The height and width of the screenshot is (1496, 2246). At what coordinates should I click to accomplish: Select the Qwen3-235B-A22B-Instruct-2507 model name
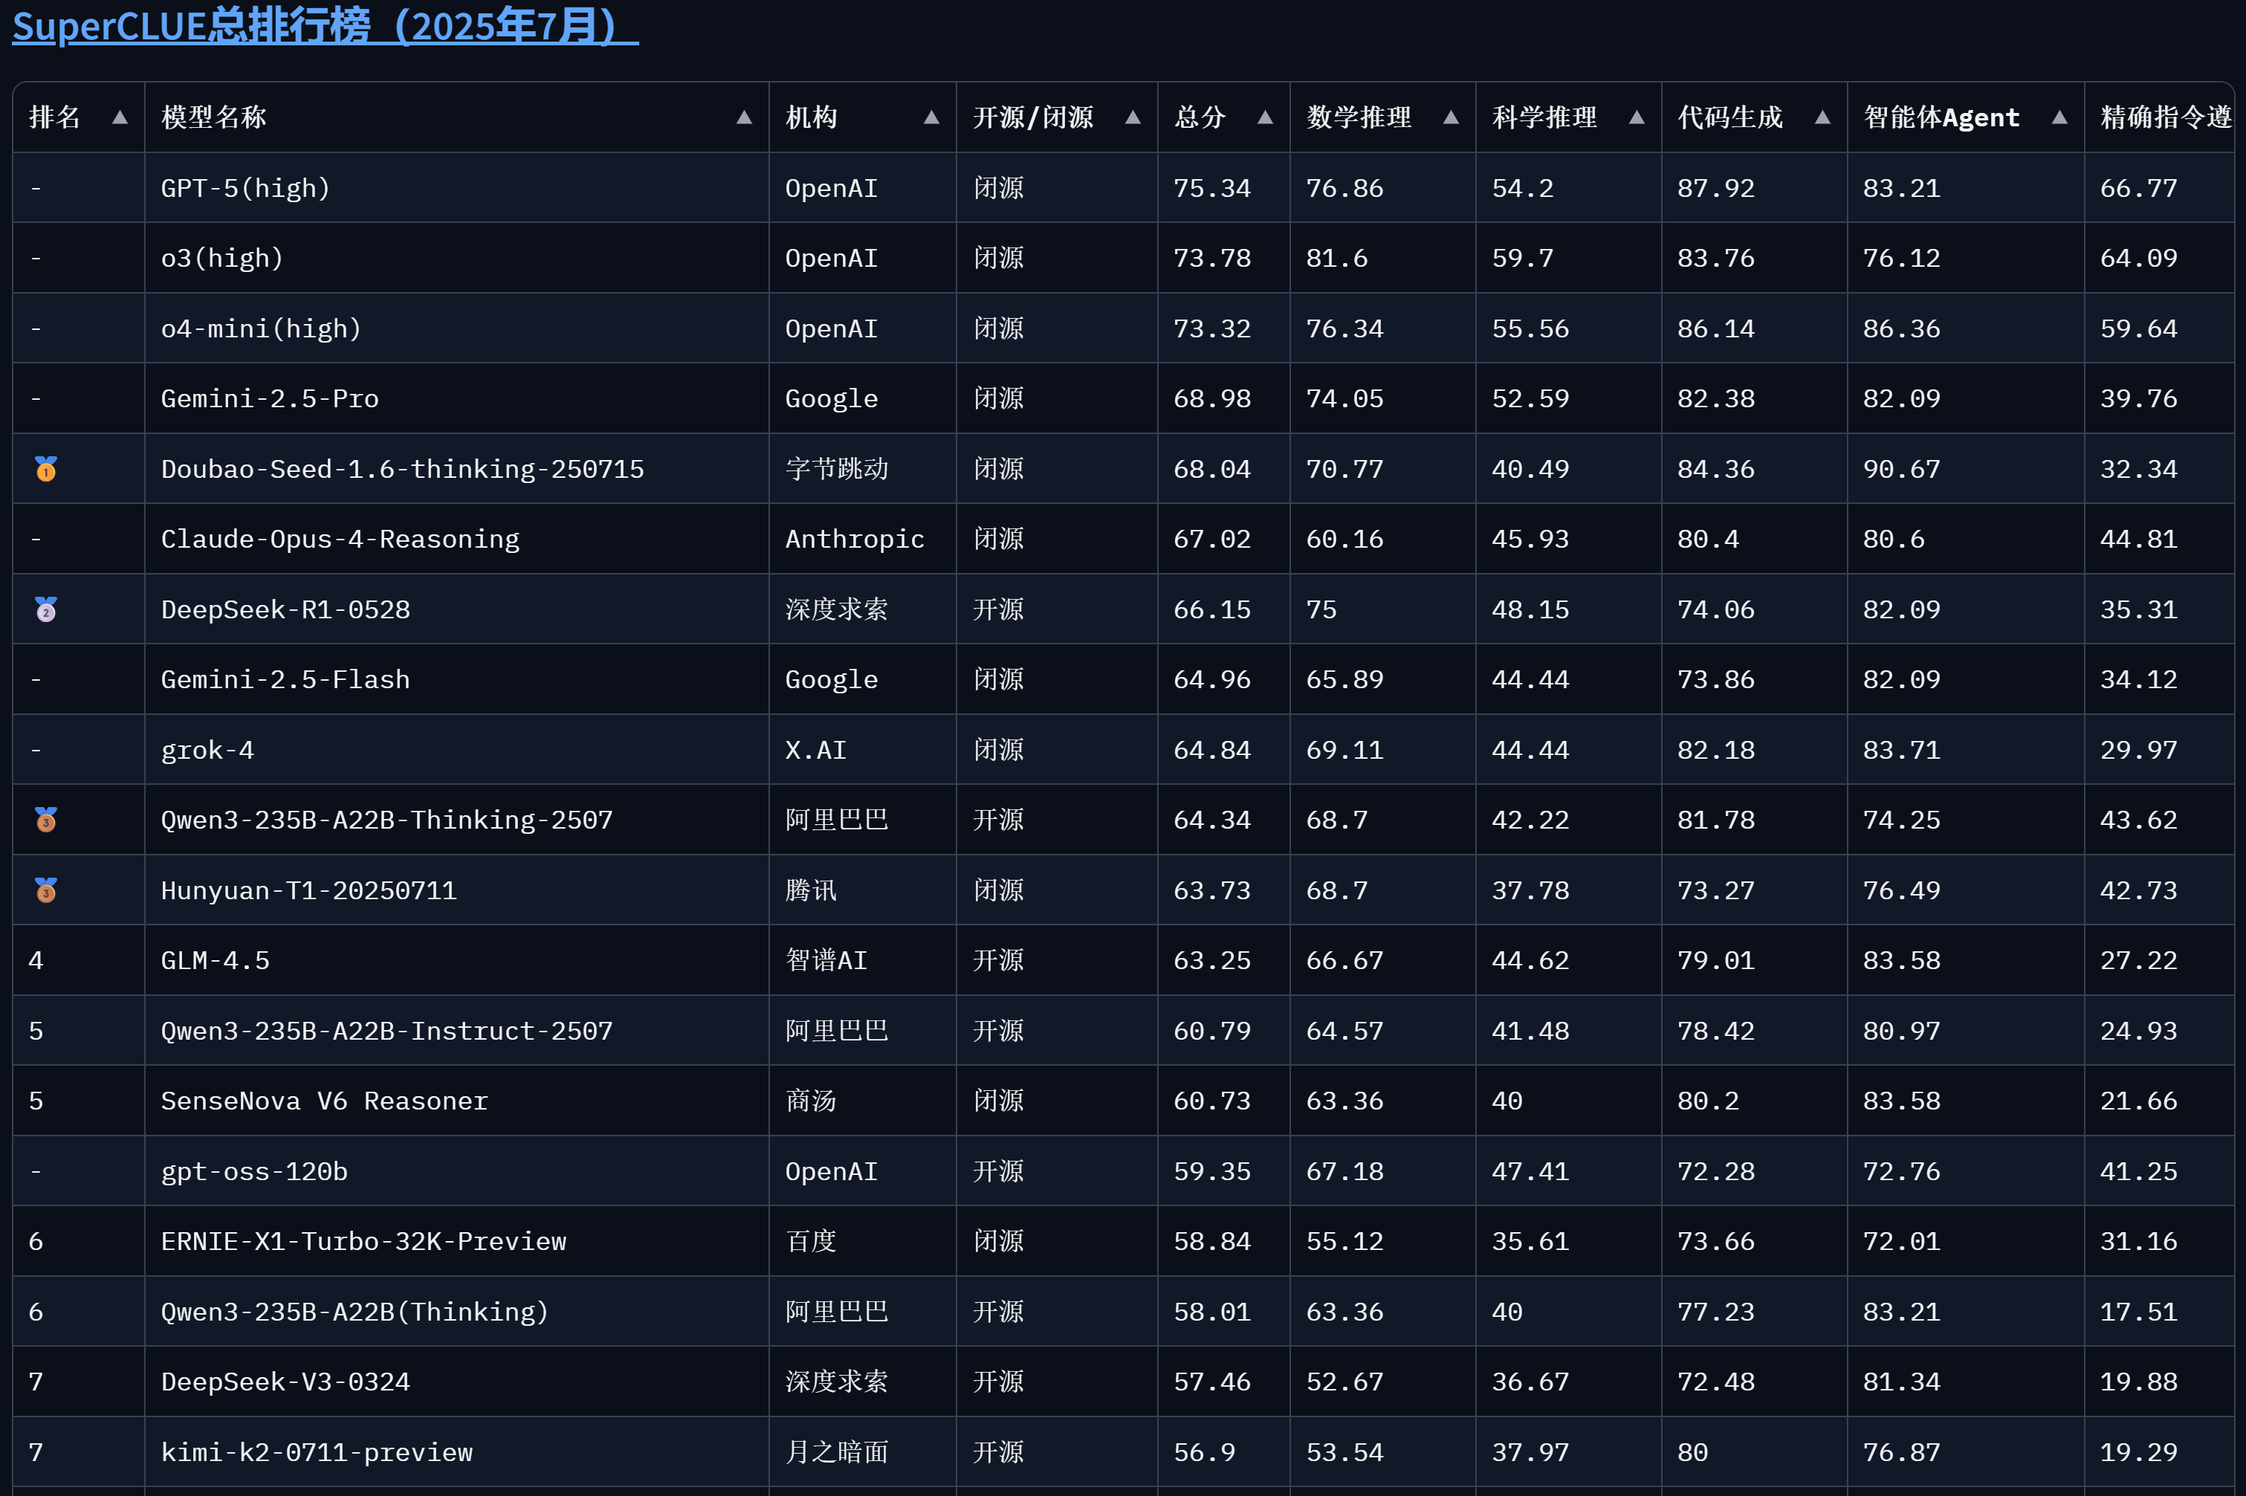tap(386, 1031)
